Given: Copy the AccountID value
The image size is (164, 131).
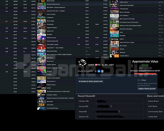Looking at the screenshot, I should pyautogui.click(x=111, y=106).
